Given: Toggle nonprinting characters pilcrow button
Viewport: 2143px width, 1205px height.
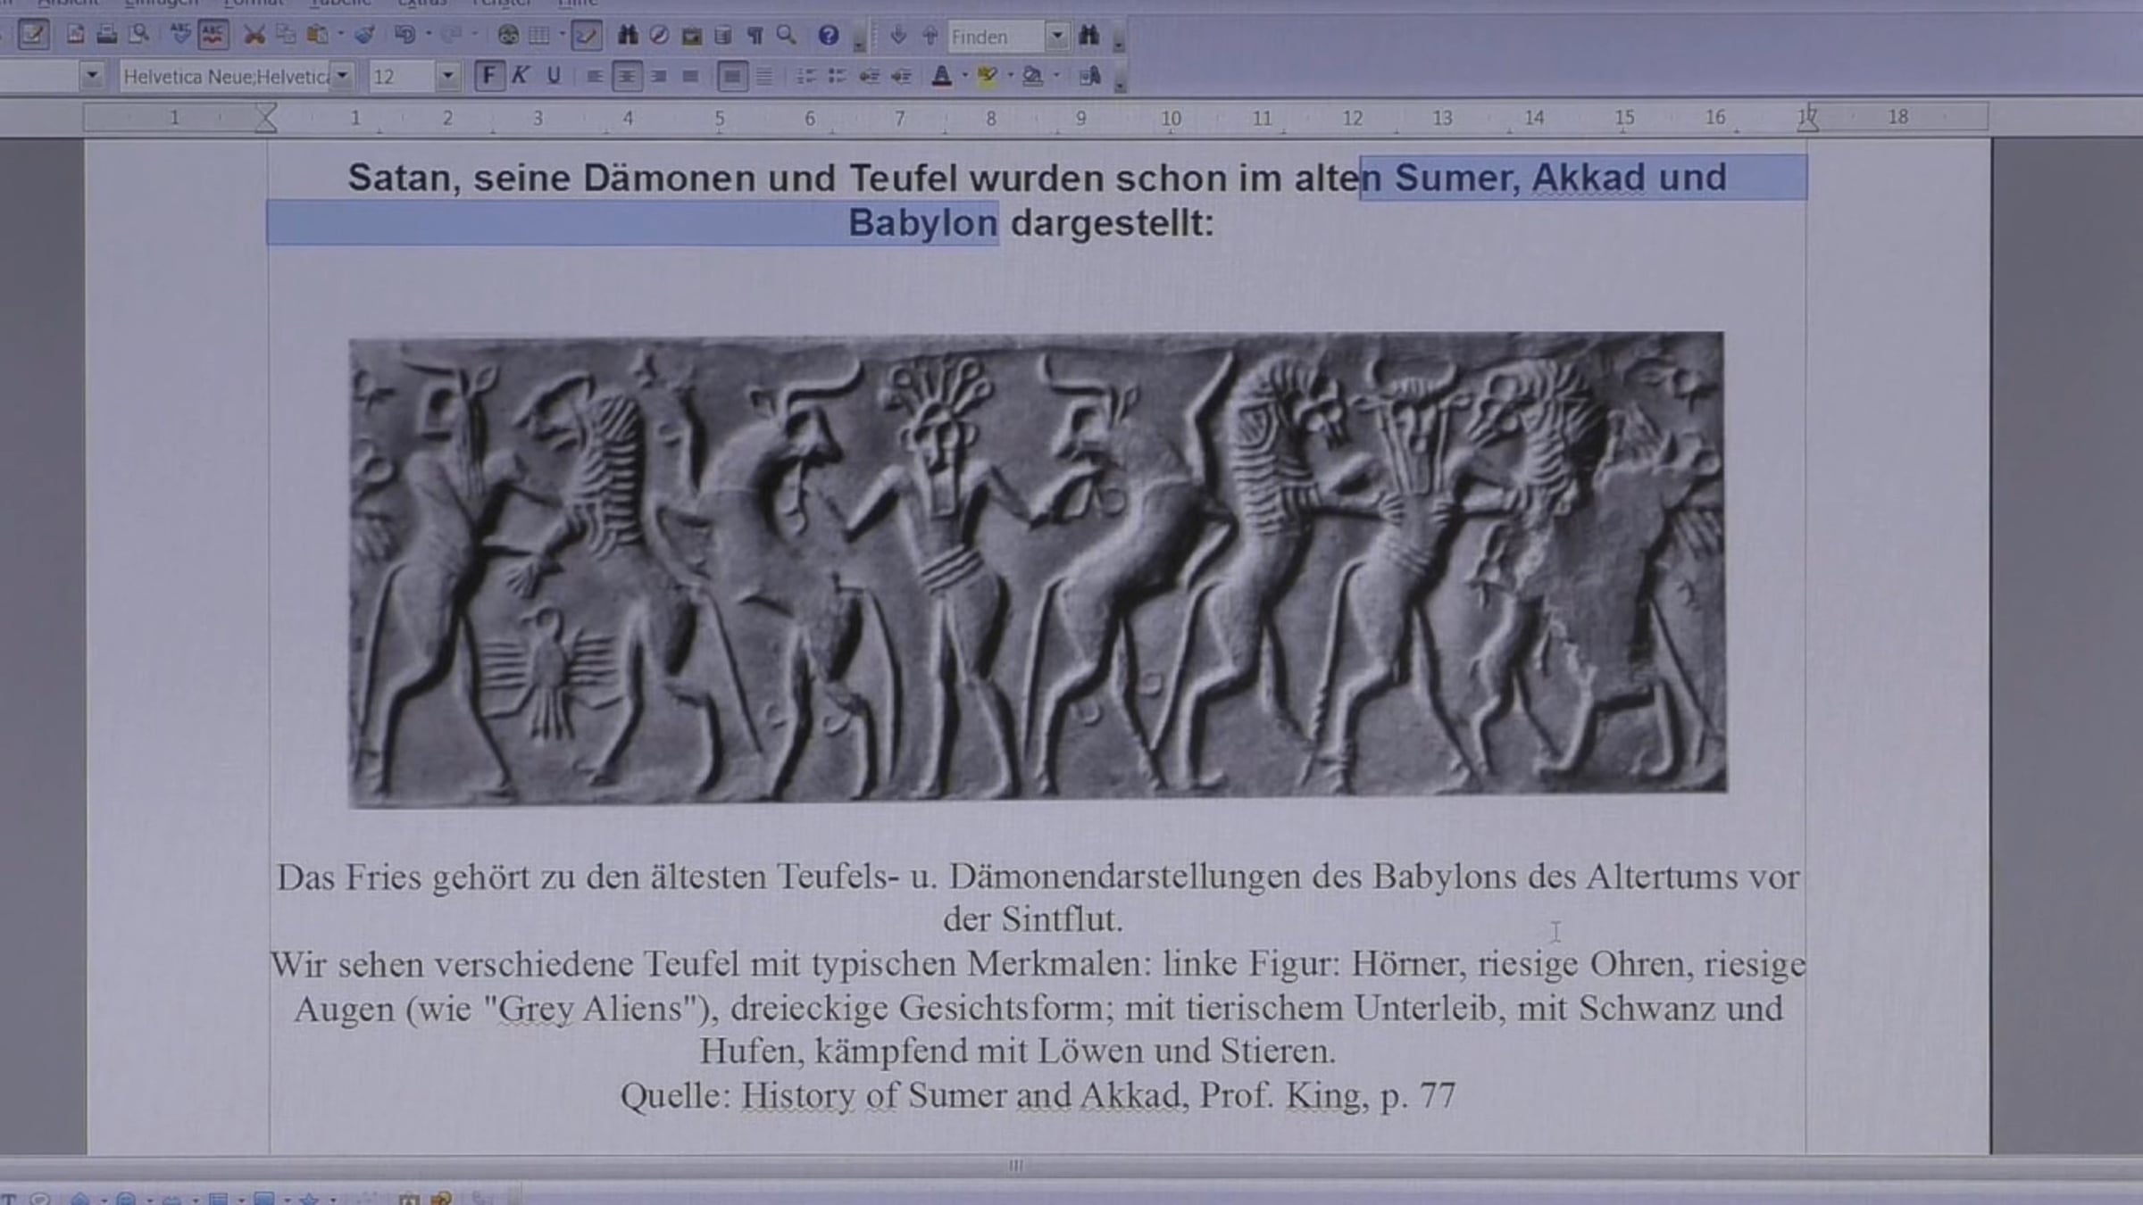Looking at the screenshot, I should tap(755, 36).
